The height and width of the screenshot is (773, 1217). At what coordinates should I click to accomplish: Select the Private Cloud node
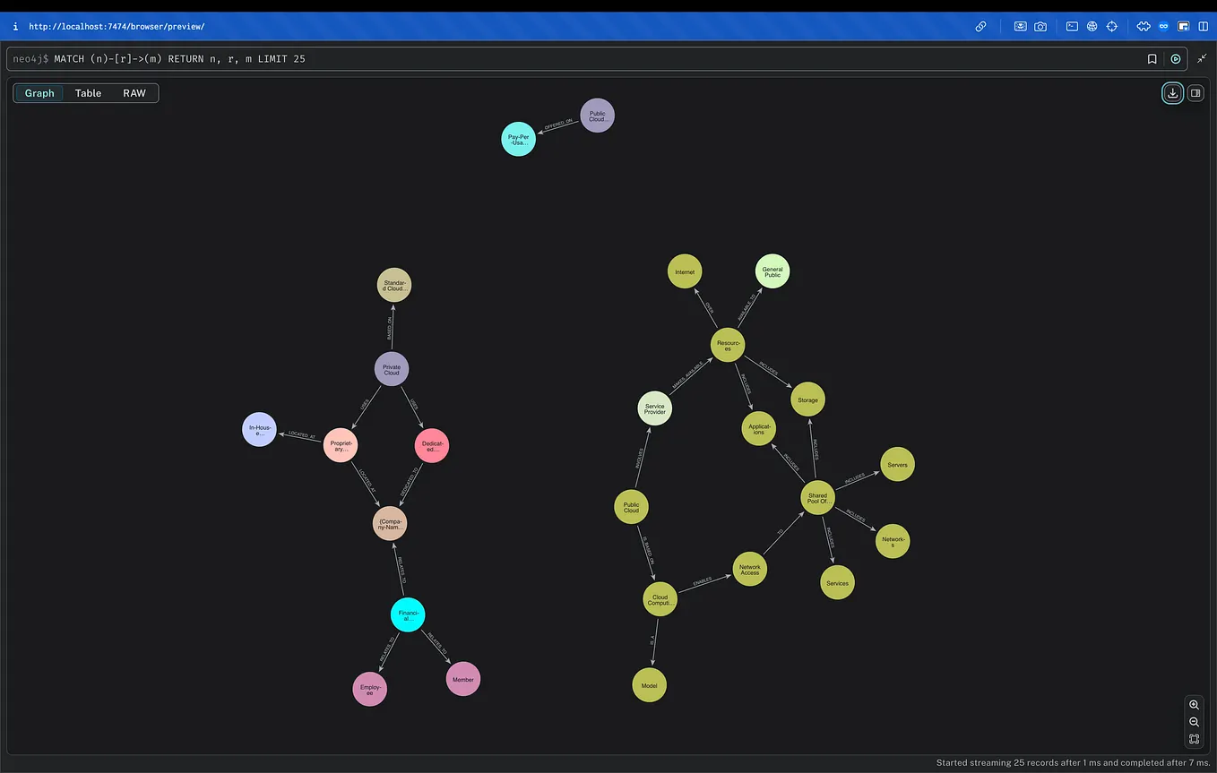[392, 368]
